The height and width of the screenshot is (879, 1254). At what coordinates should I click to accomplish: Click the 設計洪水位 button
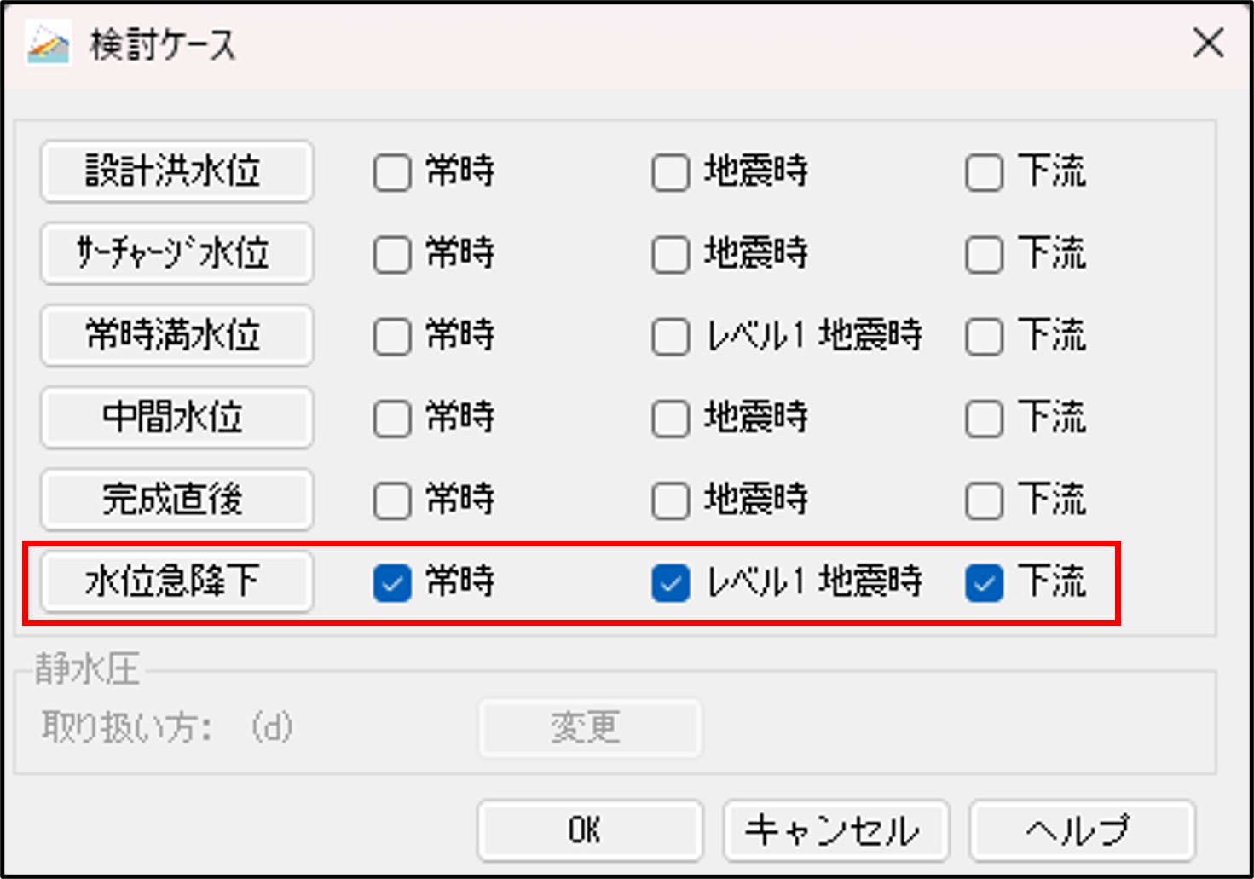(x=176, y=171)
